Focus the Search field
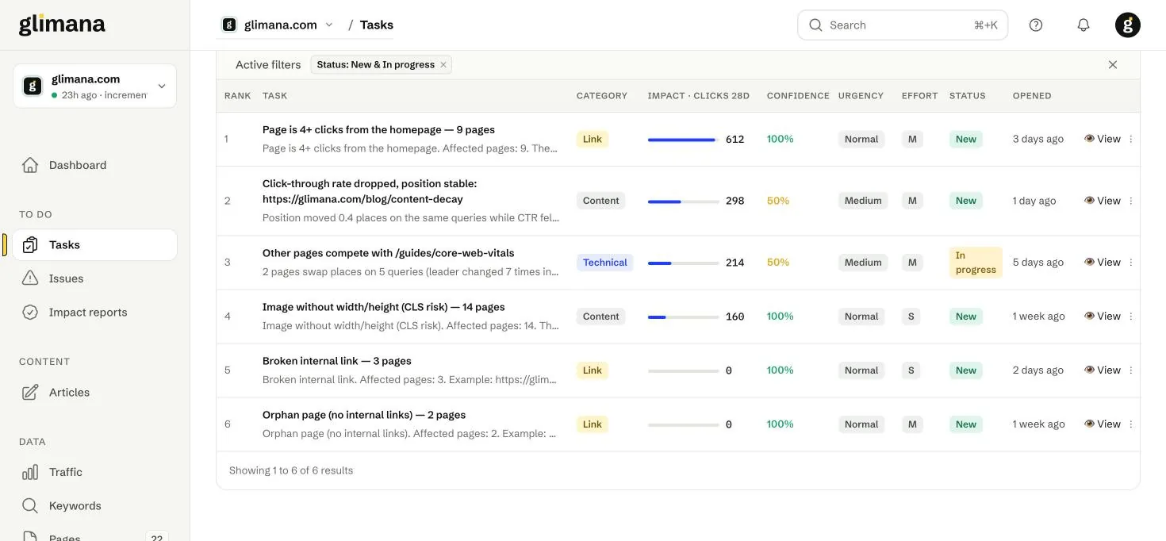Viewport: 1166px width, 541px height. [903, 25]
